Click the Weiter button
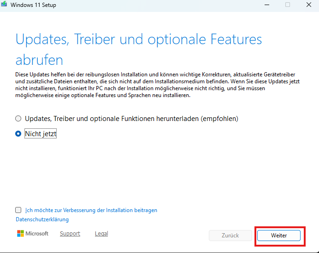Screen dimensions: 319x253 point(279,236)
